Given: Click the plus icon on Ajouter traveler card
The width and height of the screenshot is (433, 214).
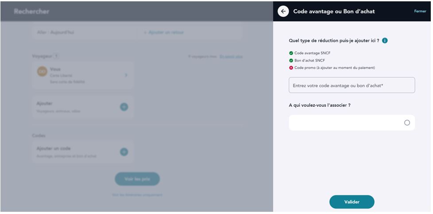Looking at the screenshot, I should (x=124, y=107).
